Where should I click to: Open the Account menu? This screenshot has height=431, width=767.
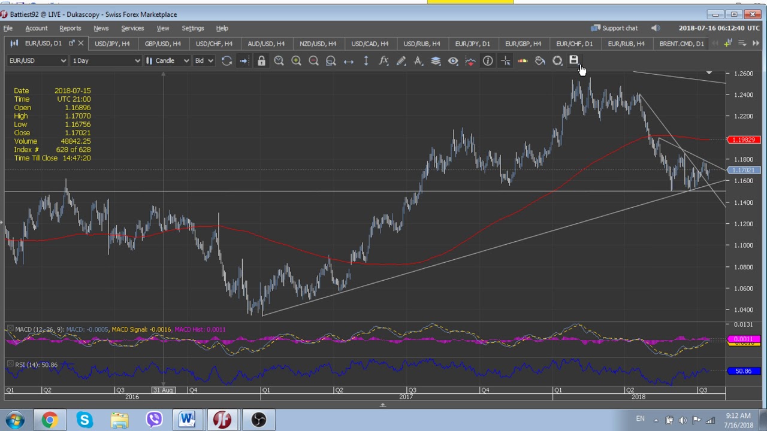(36, 28)
